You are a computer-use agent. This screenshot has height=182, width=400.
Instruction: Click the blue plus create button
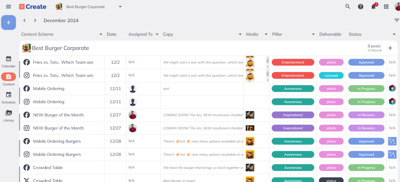pos(9,22)
